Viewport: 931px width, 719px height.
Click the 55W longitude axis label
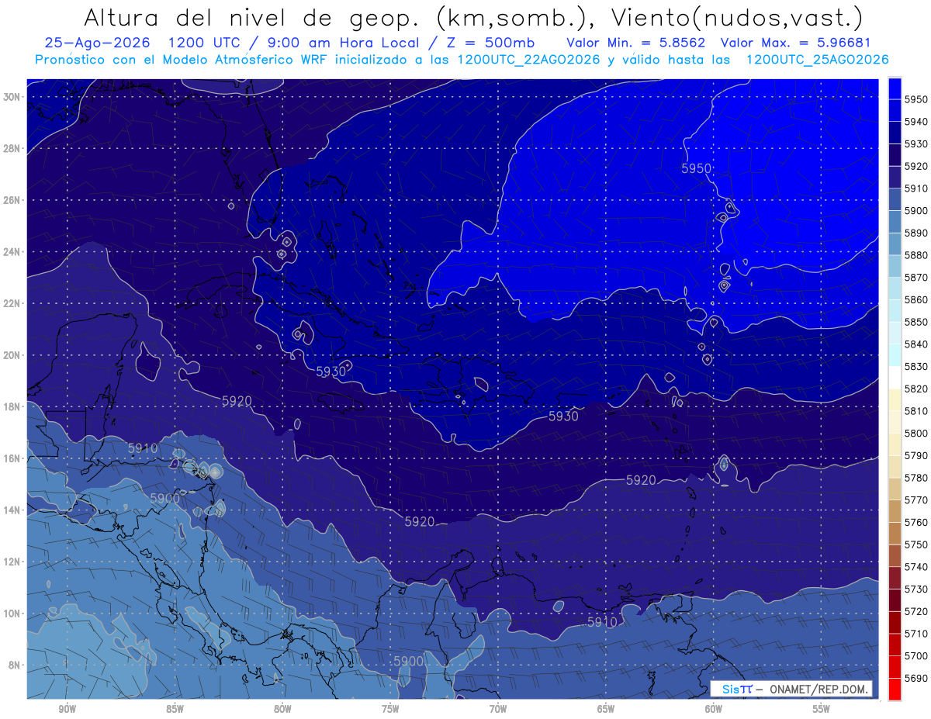822,709
